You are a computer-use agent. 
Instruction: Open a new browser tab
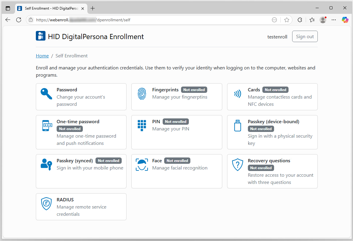pyautogui.click(x=92, y=8)
